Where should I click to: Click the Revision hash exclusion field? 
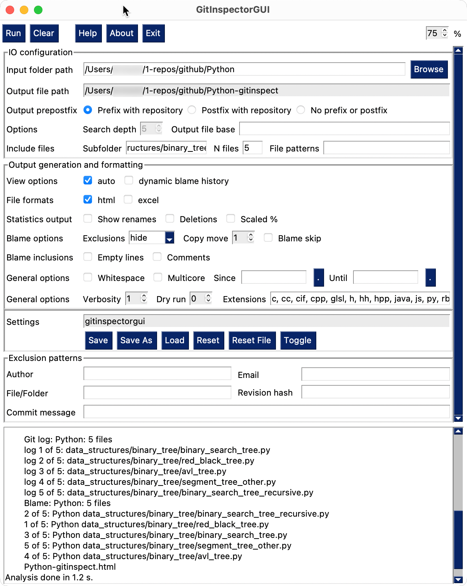click(376, 392)
